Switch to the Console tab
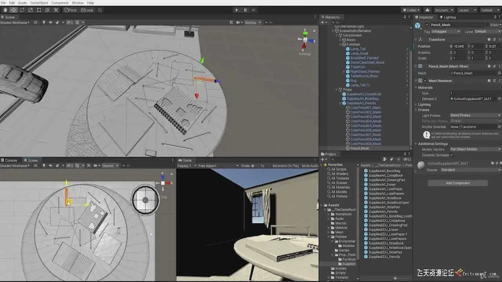Viewport: 502px width, 282px height. click(9, 160)
